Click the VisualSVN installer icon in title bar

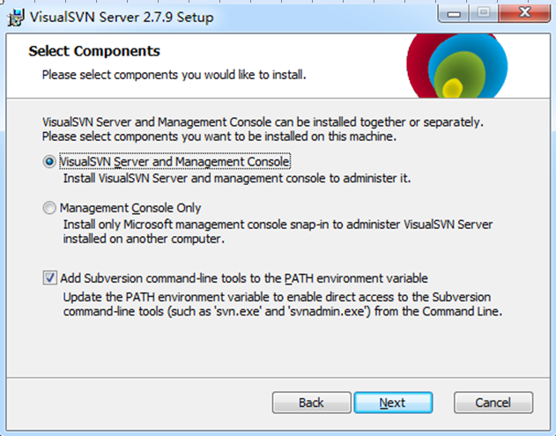tap(15, 17)
